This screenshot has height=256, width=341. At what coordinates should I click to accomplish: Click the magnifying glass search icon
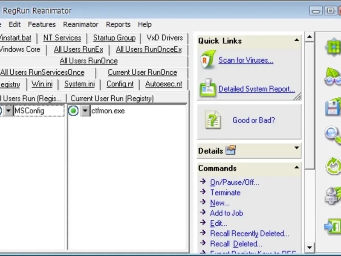(x=333, y=135)
